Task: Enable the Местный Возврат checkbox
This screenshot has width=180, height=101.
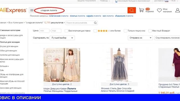Action: click(x=150, y=31)
